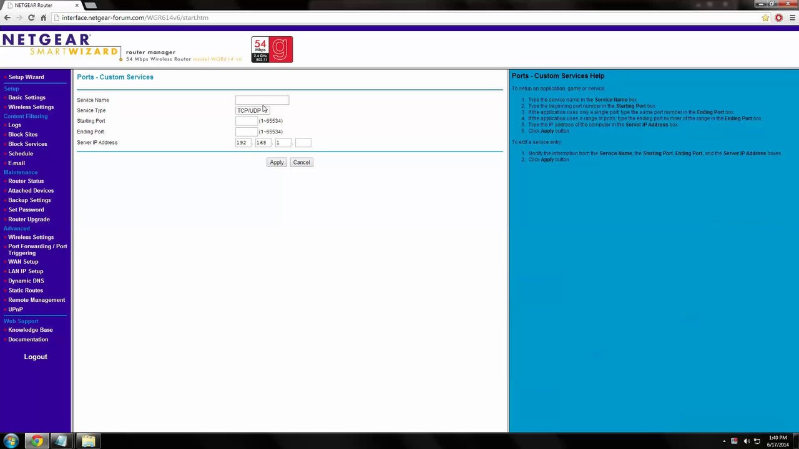Open Basic Settings in sidebar

click(x=27, y=98)
